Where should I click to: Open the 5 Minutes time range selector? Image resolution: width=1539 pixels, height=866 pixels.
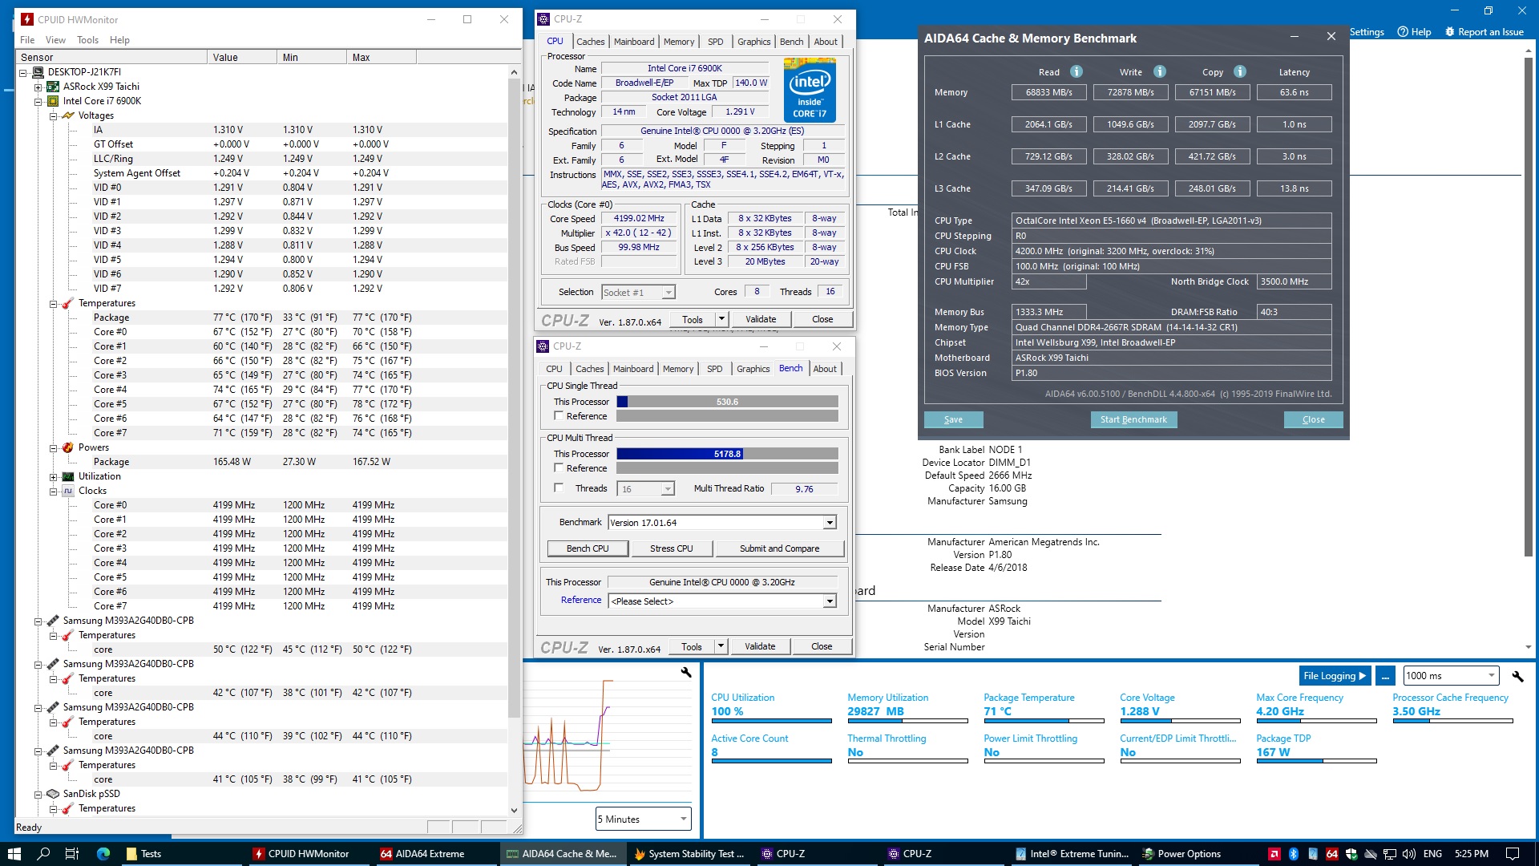click(x=642, y=819)
